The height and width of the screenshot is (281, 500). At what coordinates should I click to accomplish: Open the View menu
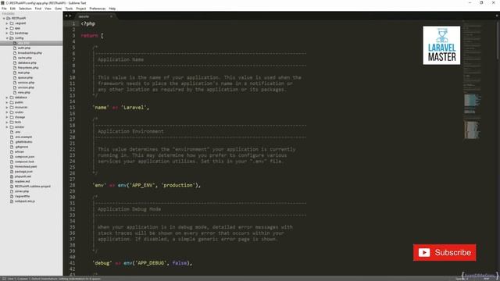(48, 9)
